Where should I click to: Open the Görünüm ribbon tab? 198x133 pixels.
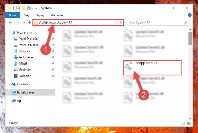pos(57,15)
